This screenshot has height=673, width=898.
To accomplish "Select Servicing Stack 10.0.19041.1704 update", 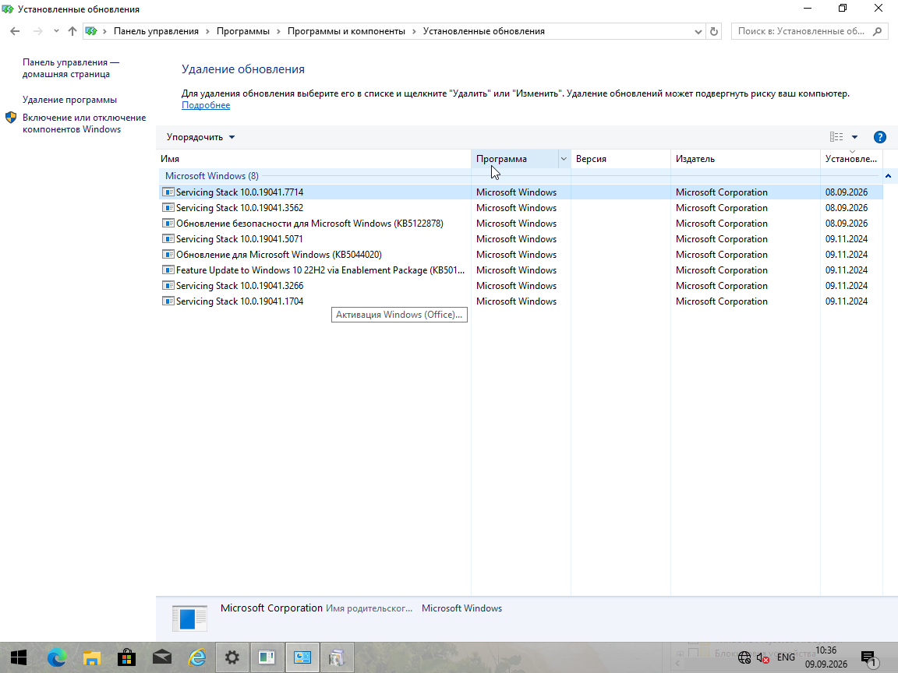I will [x=521, y=301].
